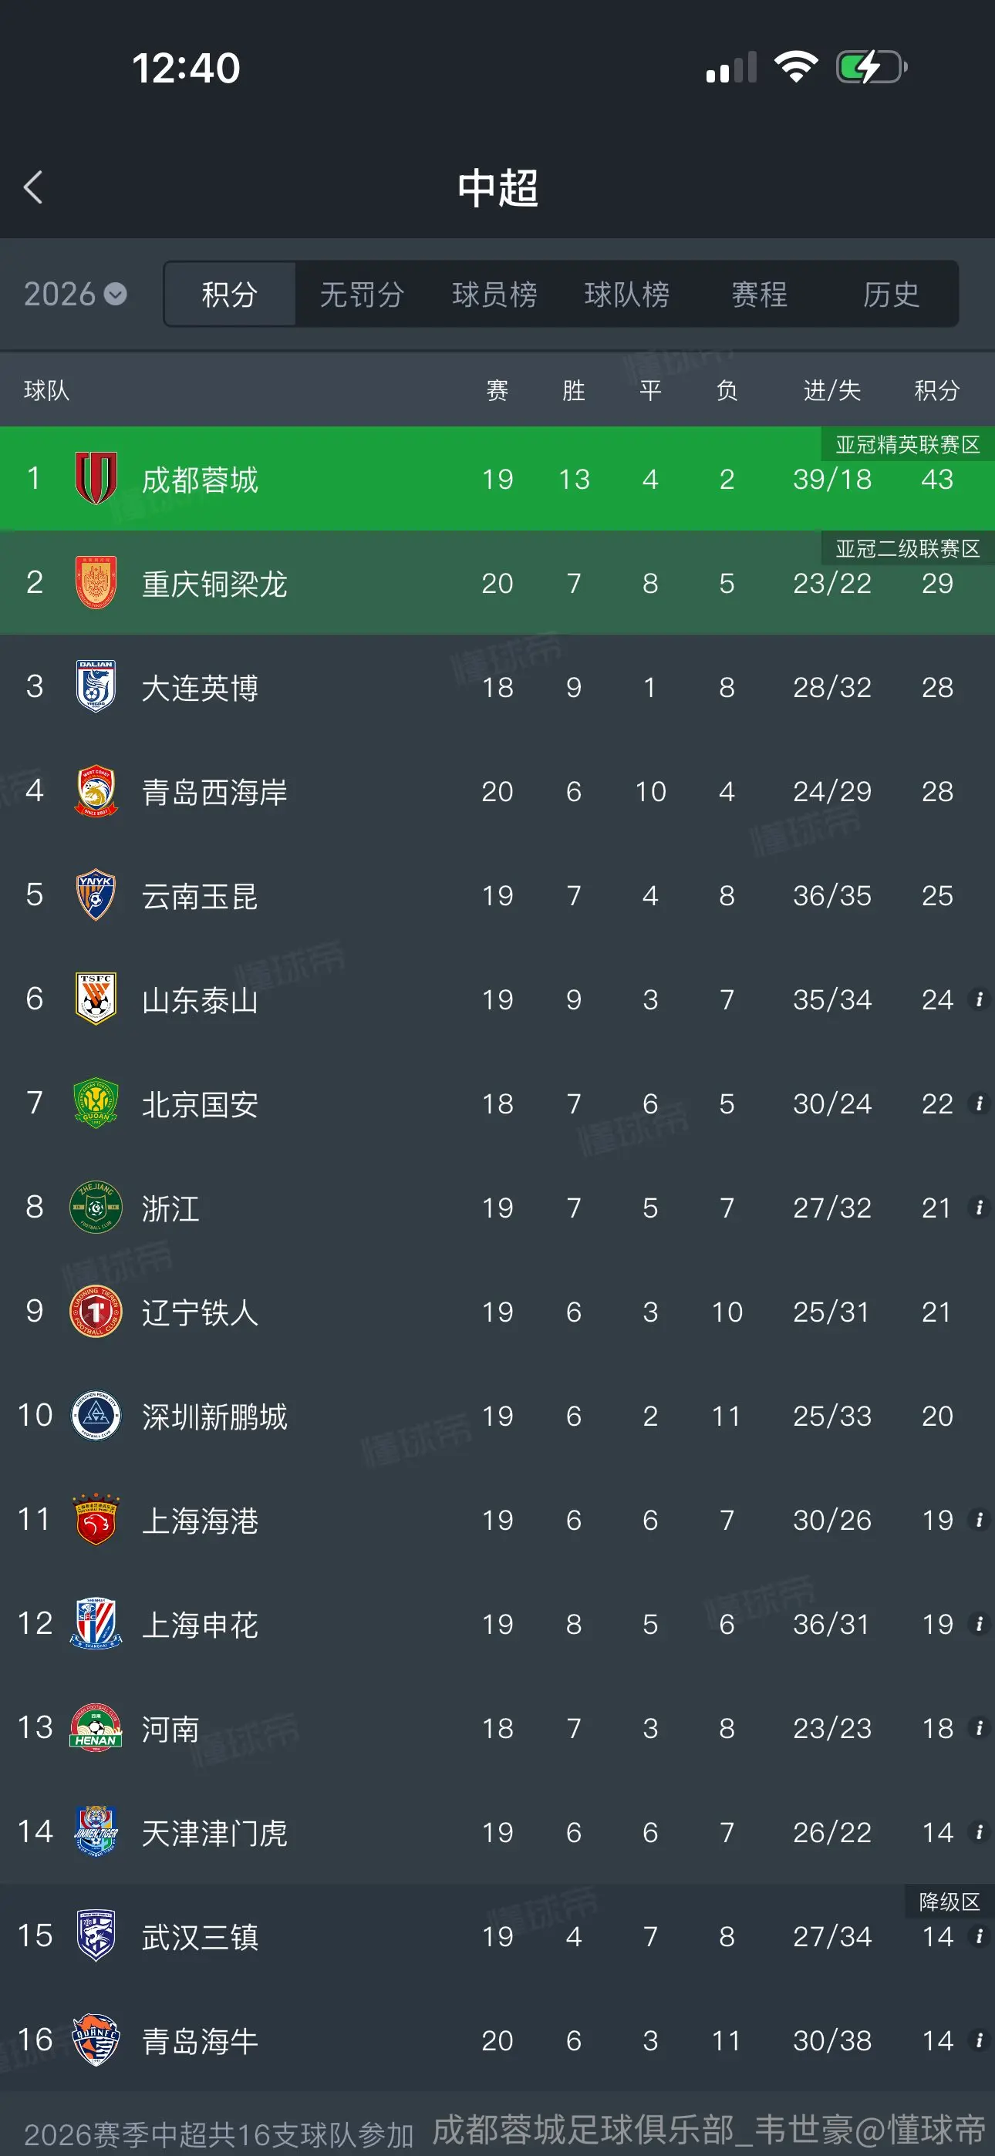The width and height of the screenshot is (995, 2156).
Task: Open the 云南玉昆 team row
Action: click(497, 895)
